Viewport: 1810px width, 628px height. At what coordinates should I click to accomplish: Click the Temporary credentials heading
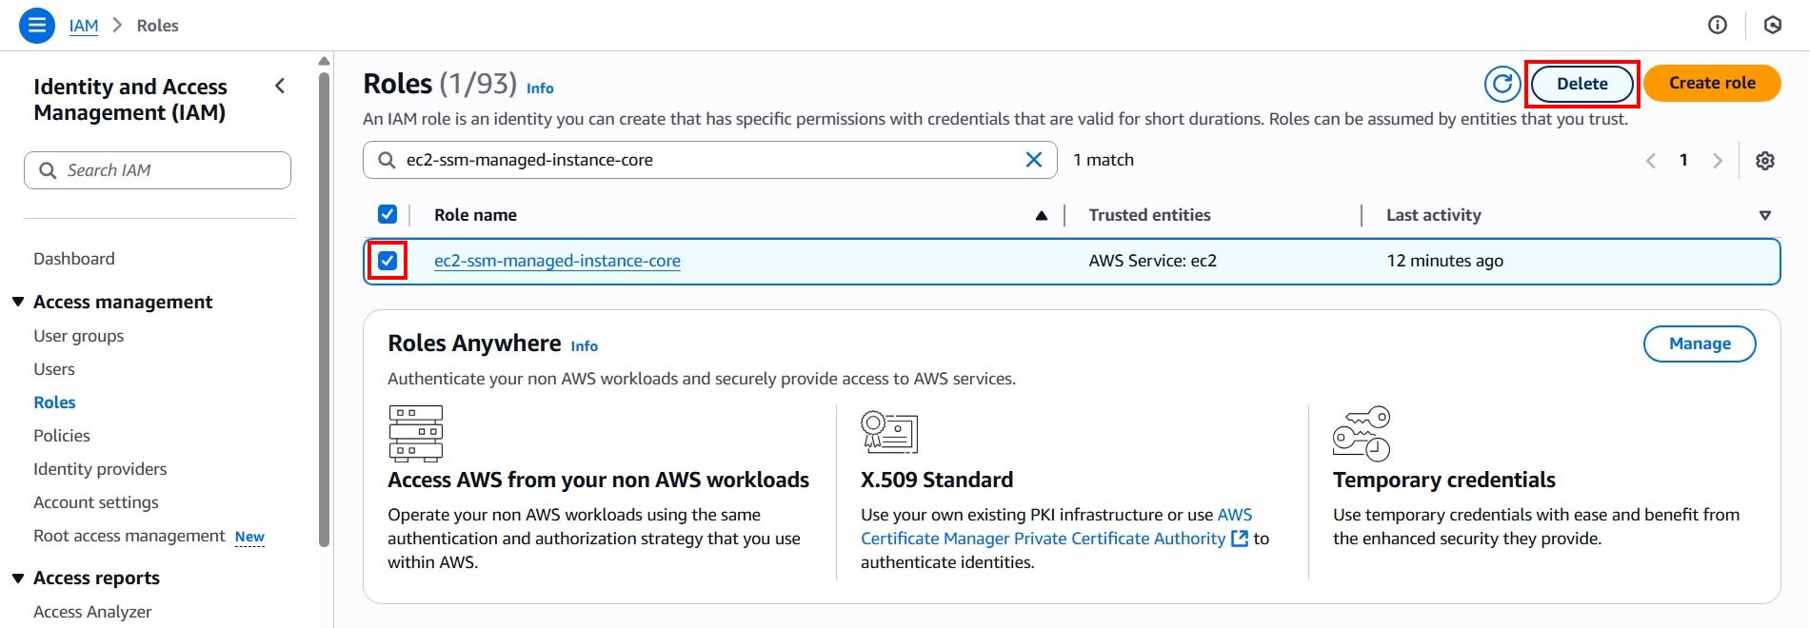1444,480
